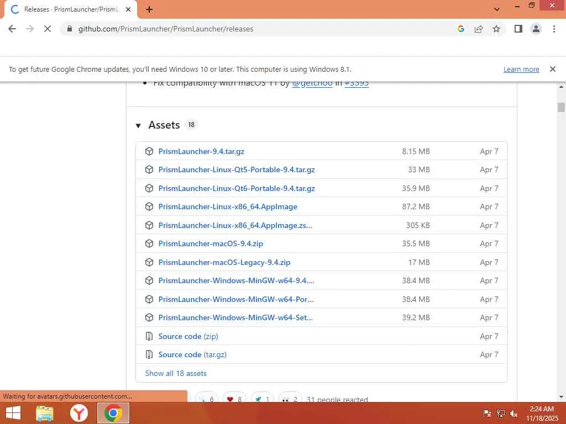Viewport: 566px width, 424px height.
Task: Close the Releases PrismLauncher tab
Action: pos(128,9)
